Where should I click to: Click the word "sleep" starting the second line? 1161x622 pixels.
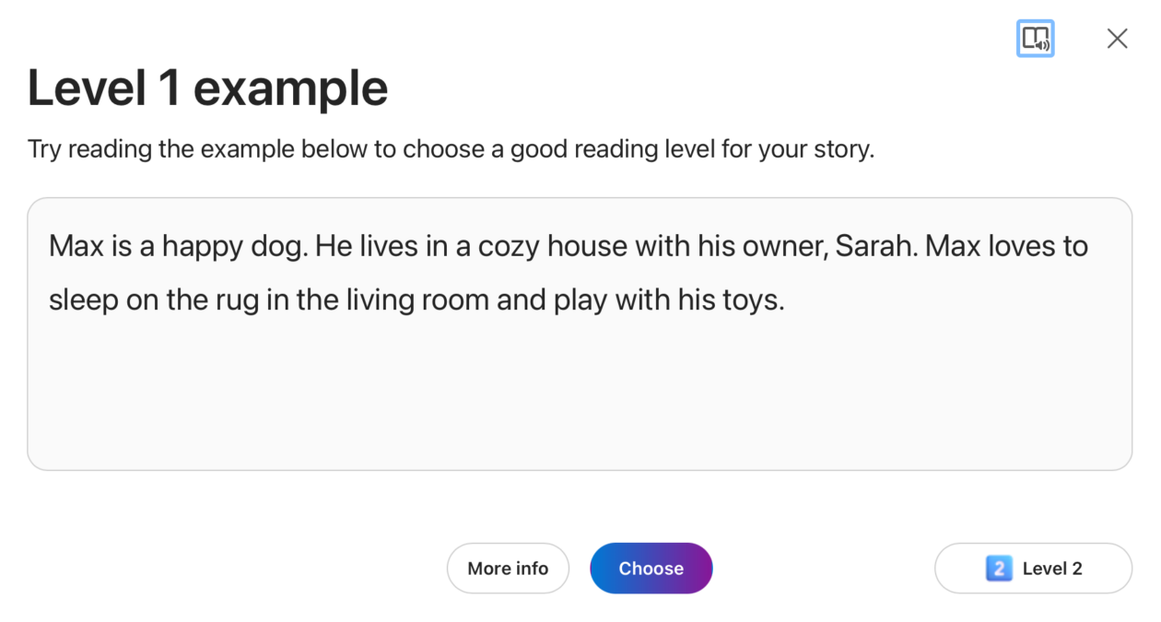coord(83,300)
